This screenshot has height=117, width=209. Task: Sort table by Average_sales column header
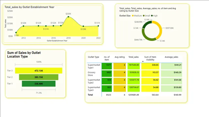171,57
